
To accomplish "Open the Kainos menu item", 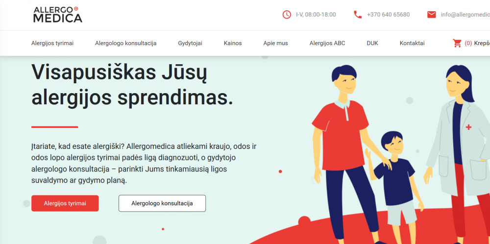I will 233,43.
